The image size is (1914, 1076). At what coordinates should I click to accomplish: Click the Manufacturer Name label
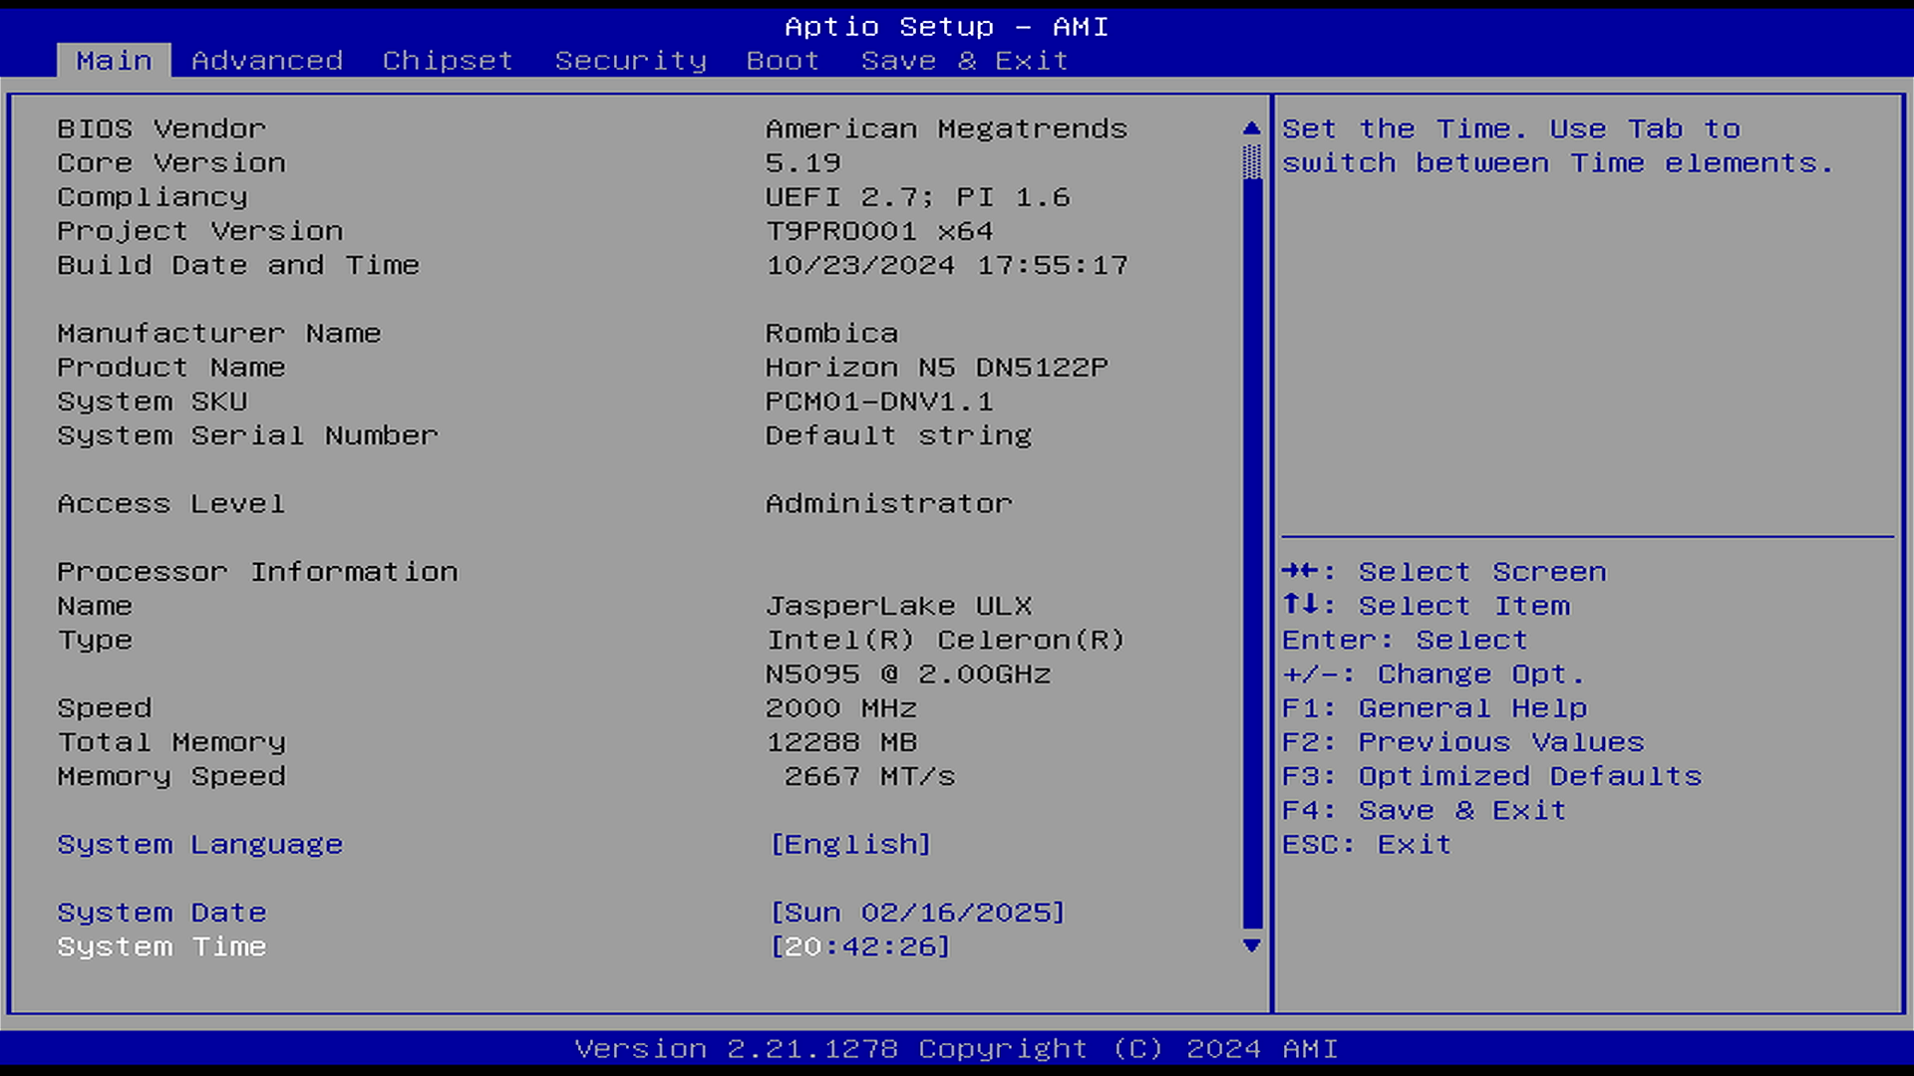[219, 334]
